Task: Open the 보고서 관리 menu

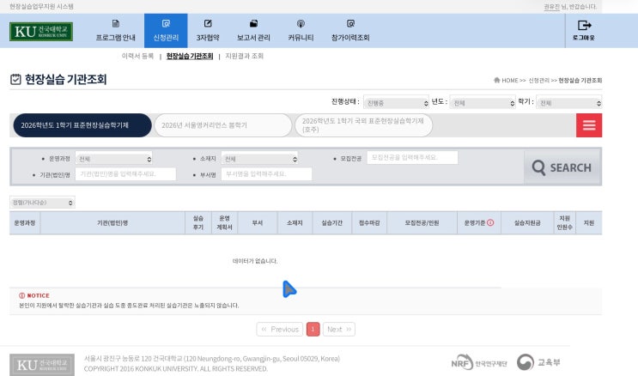Action: pos(253,31)
